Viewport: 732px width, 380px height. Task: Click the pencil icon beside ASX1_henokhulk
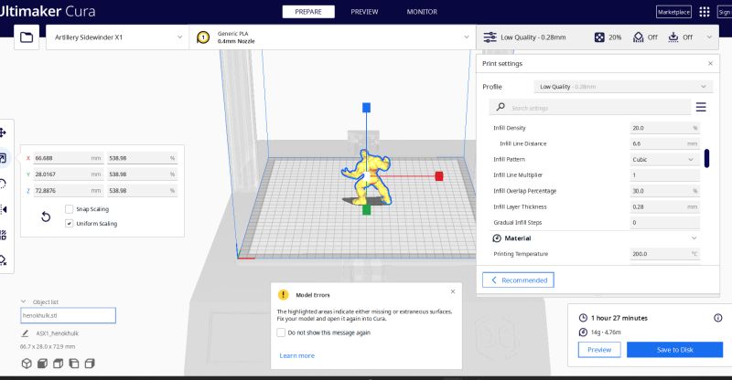tap(25, 333)
